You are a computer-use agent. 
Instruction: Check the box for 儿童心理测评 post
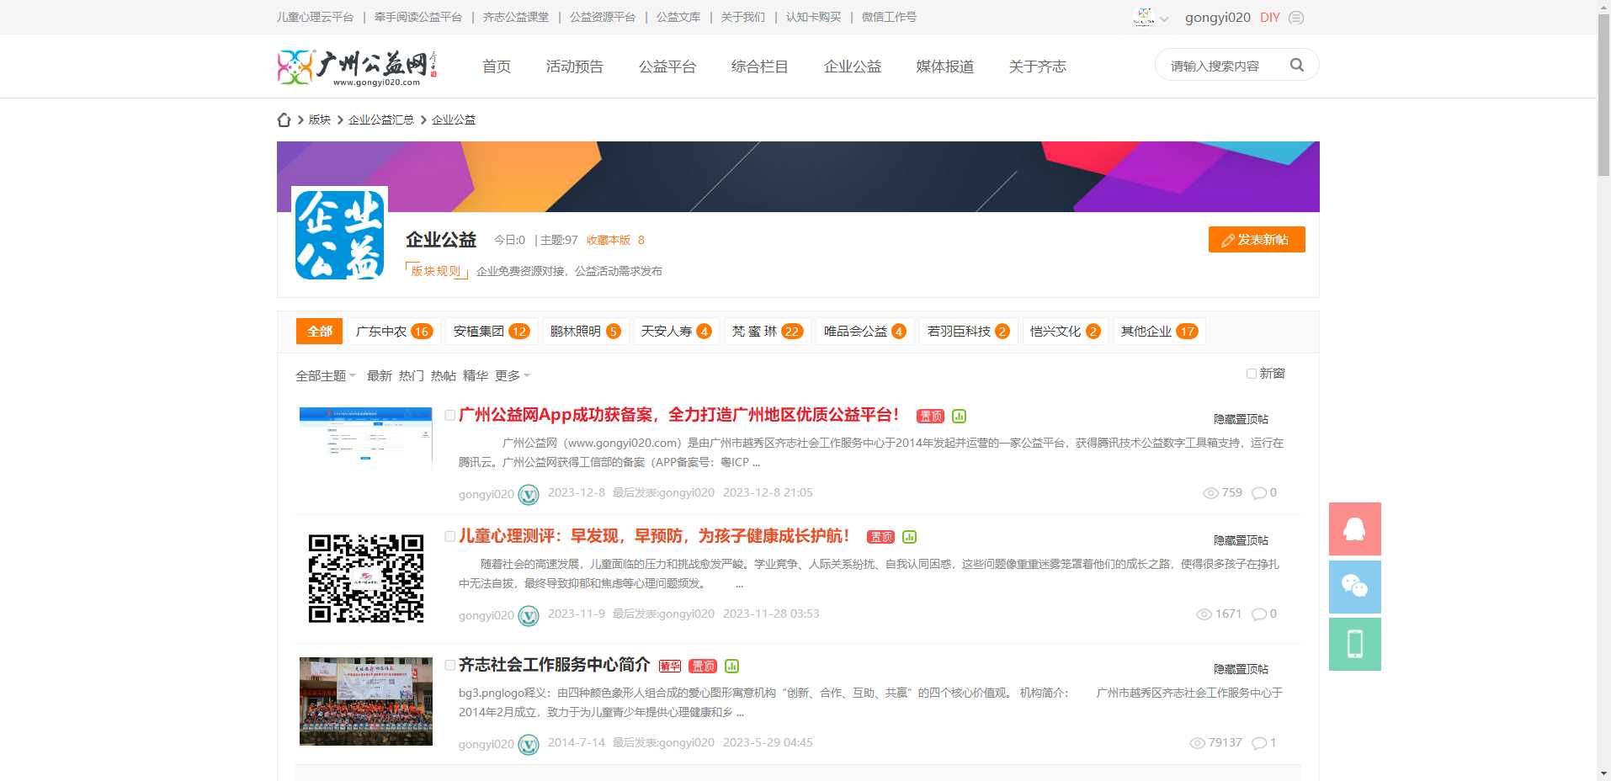pos(450,536)
